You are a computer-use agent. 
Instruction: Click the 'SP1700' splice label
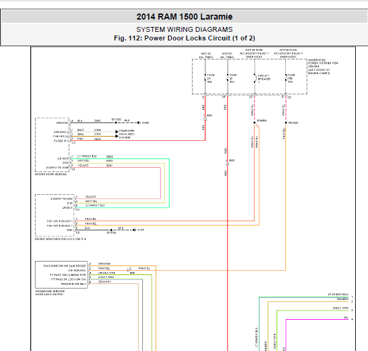click(116, 119)
